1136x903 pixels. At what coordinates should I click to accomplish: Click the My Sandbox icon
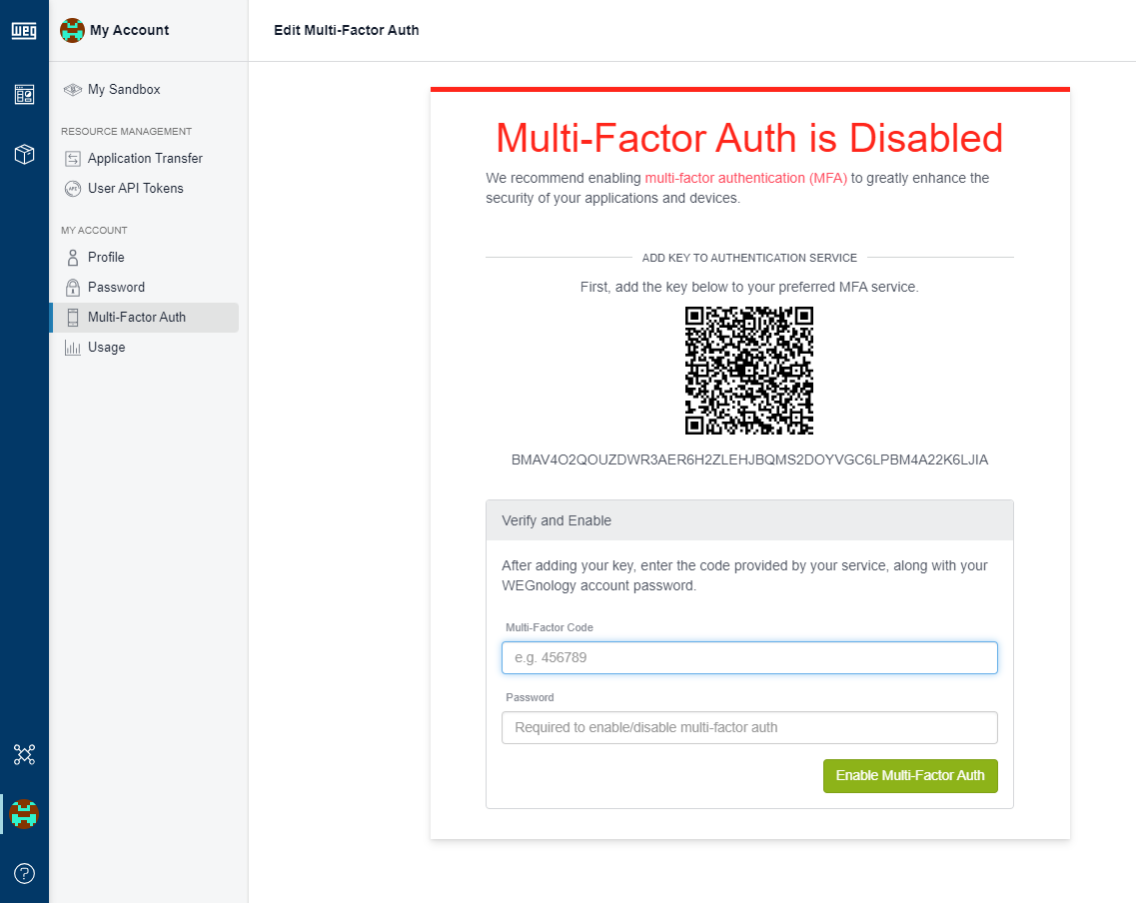coord(73,90)
